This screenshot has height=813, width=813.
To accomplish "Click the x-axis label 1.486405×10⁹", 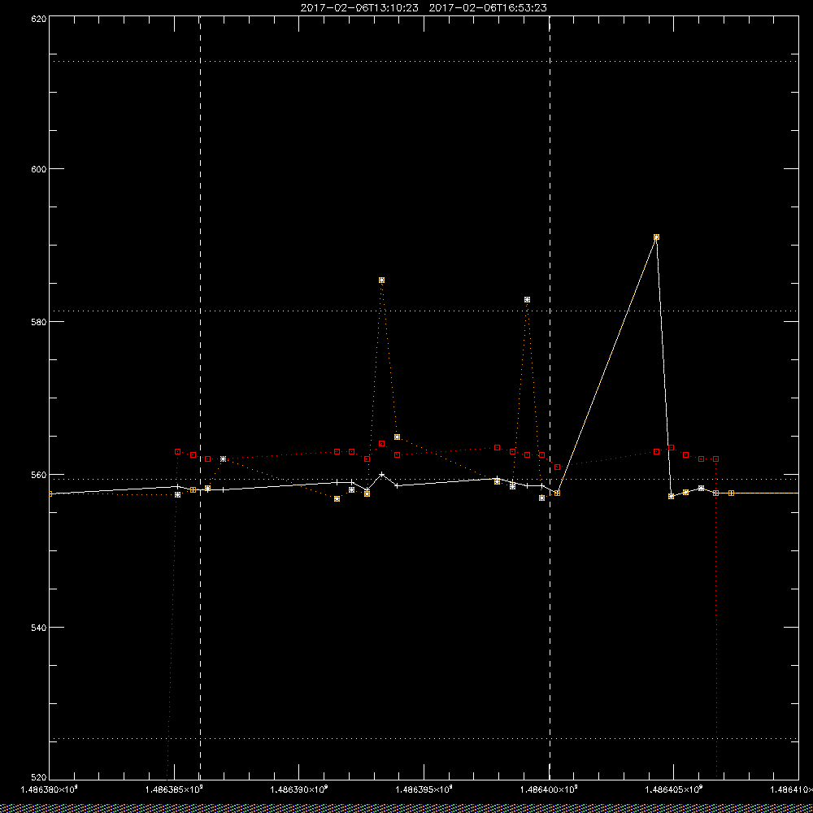I will click(673, 789).
